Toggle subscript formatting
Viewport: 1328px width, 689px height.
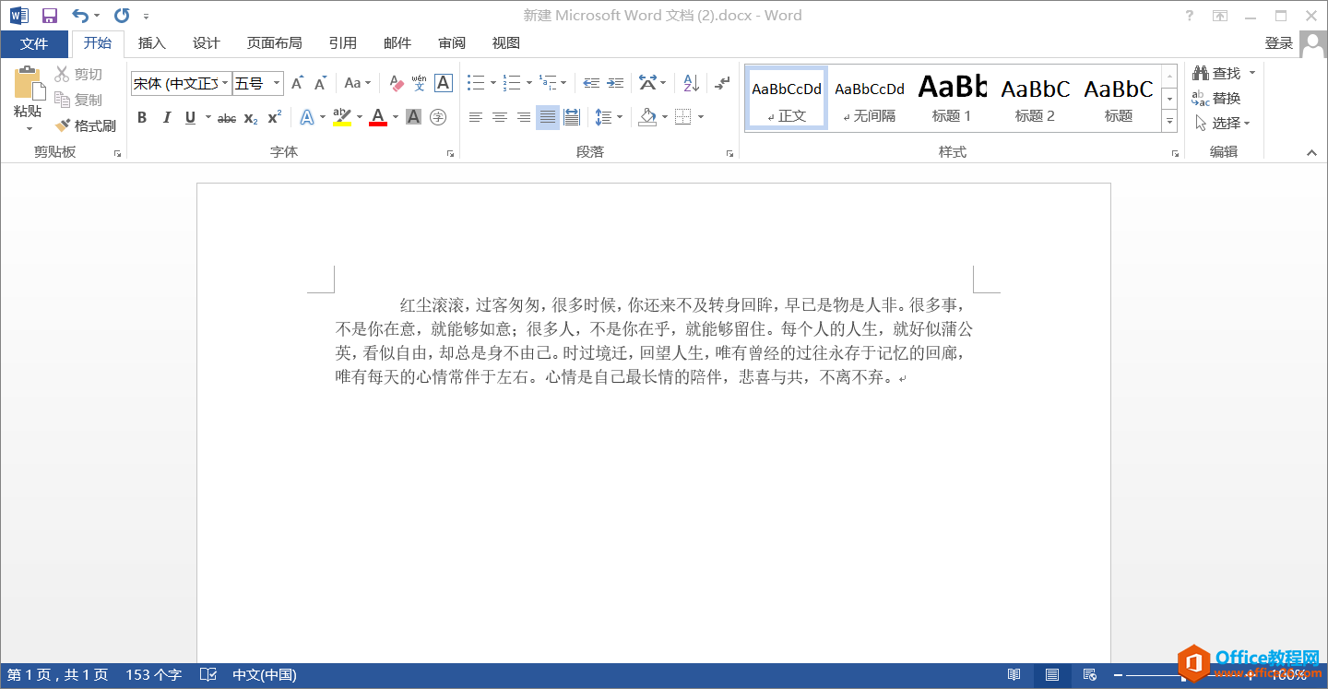251,117
